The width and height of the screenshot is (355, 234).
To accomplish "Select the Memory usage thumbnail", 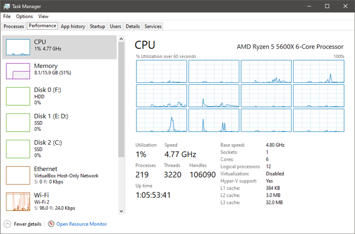I will pos(18,71).
